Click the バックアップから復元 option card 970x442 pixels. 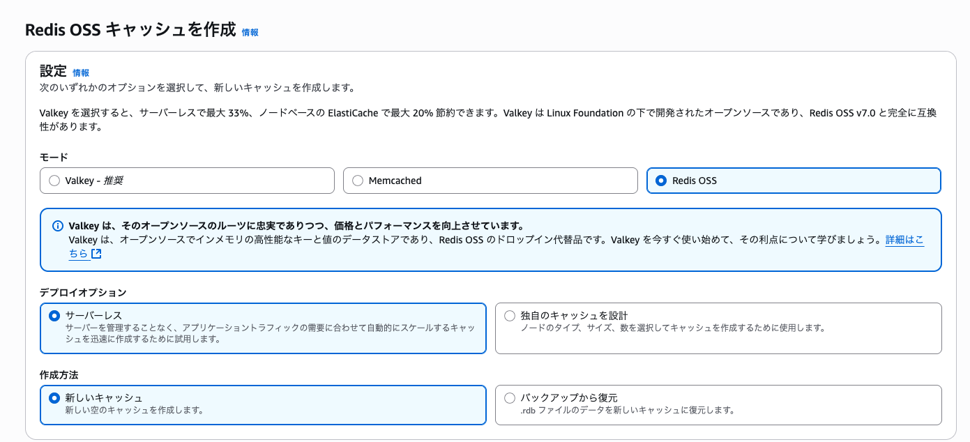[718, 403]
